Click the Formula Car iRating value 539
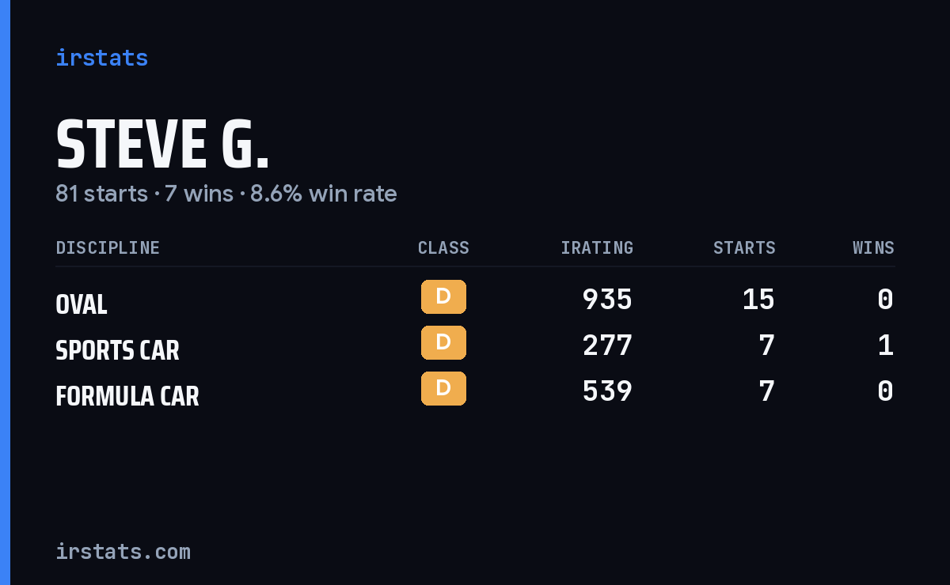Viewport: 950px width, 585px height. (607, 391)
